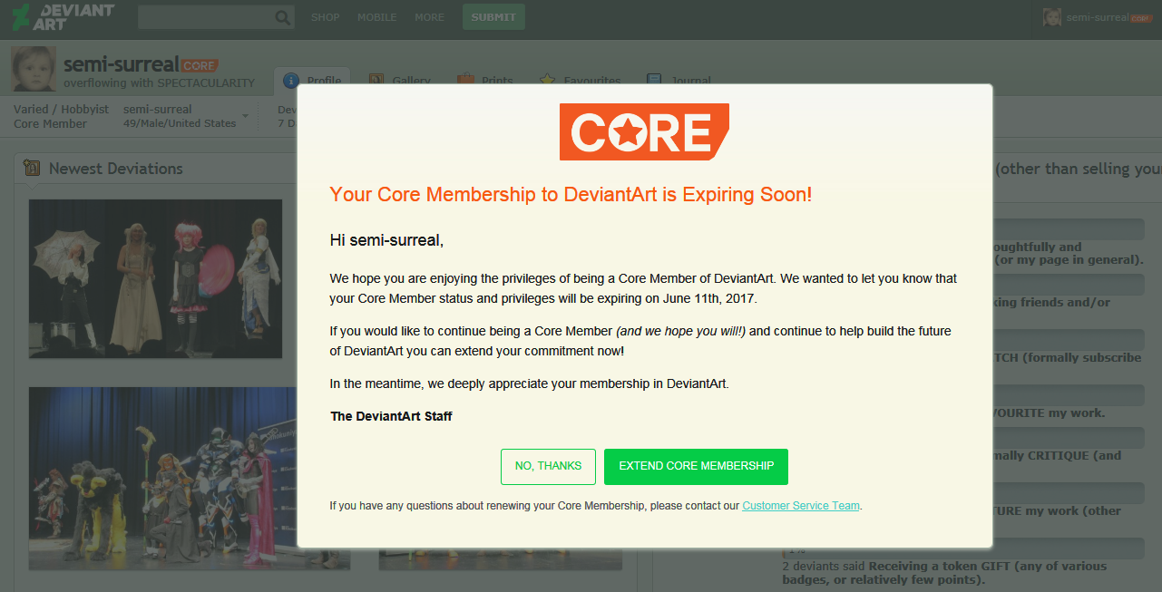This screenshot has height=592, width=1162.
Task: Click 'The DeviantArt Staff' signature
Action: [391, 416]
